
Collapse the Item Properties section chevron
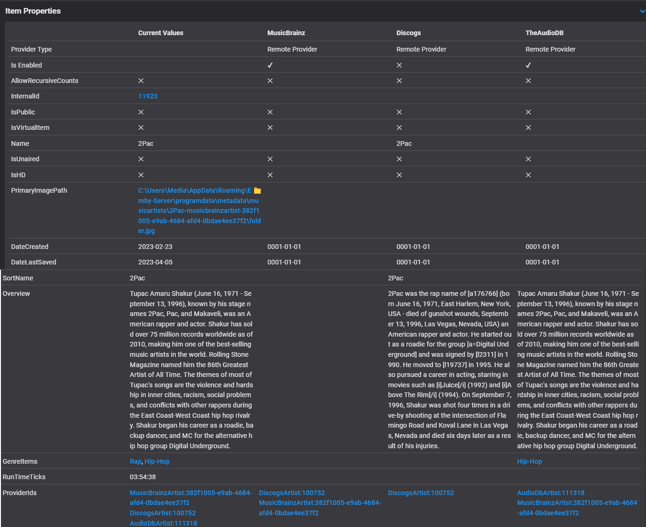click(642, 11)
